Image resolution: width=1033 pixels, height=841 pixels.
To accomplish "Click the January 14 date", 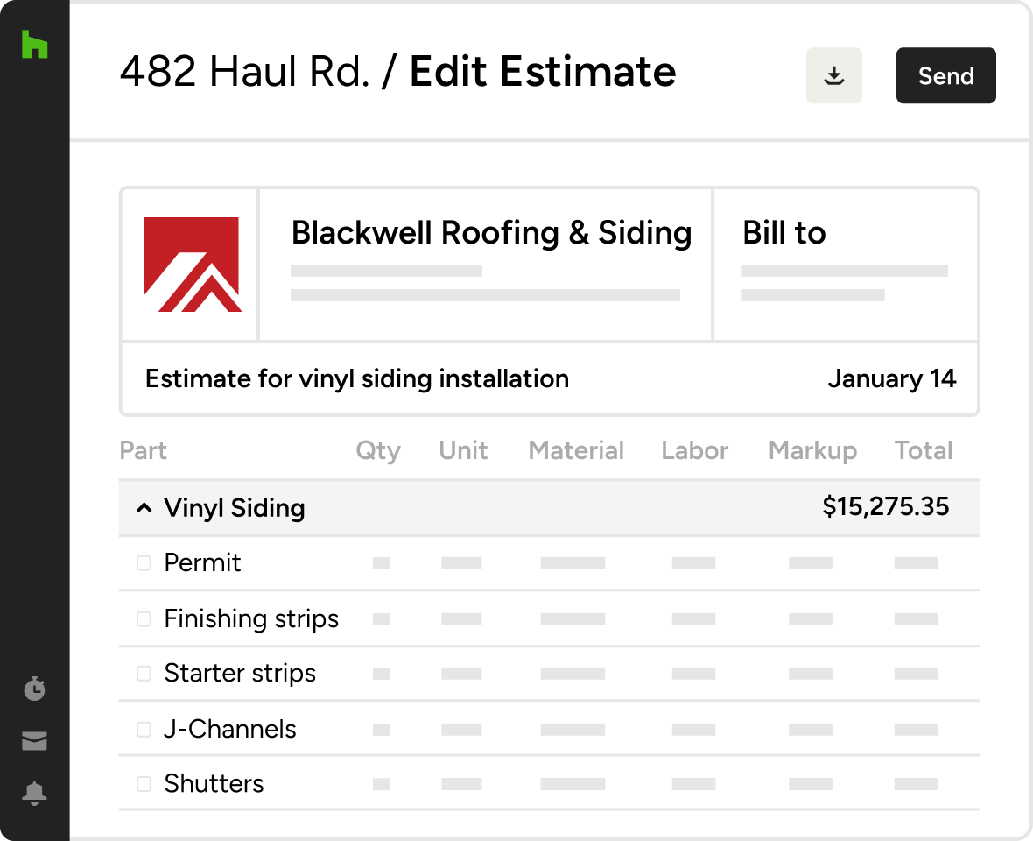I will 892,378.
